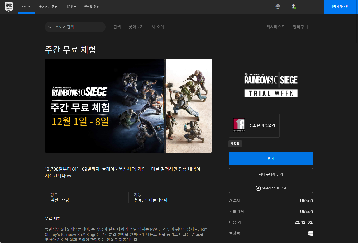Click the 장바구니에 담기 button
Image resolution: width=358 pixels, height=243 pixels.
(x=271, y=175)
